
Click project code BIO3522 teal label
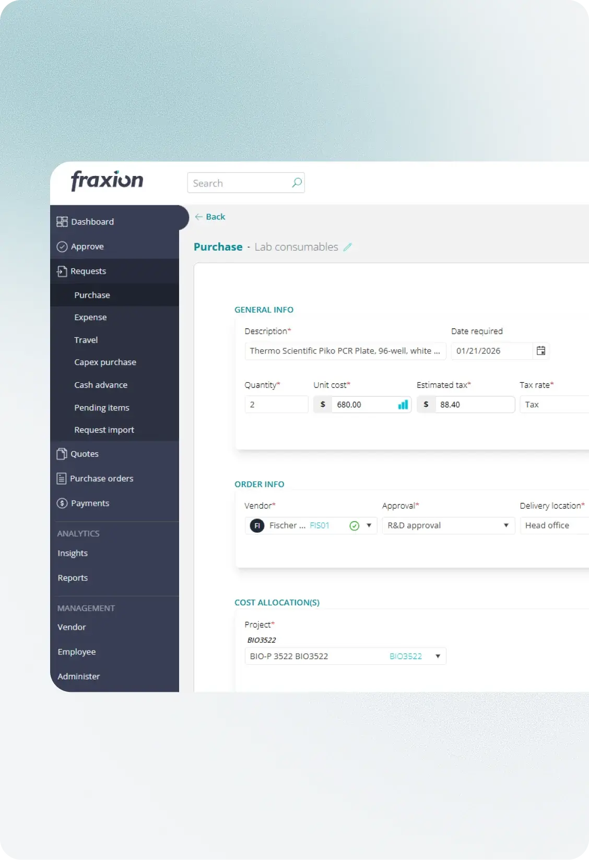(x=406, y=656)
